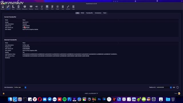This screenshot has width=183, height=103.
Task: Open Finder from the dock
Action: pyautogui.click(x=10, y=99)
